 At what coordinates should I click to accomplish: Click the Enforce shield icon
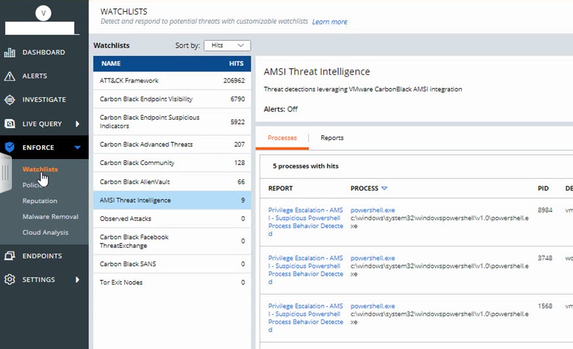tap(10, 148)
